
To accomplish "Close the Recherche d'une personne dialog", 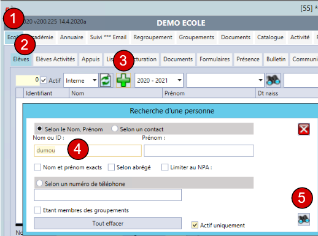I will click(304, 129).
